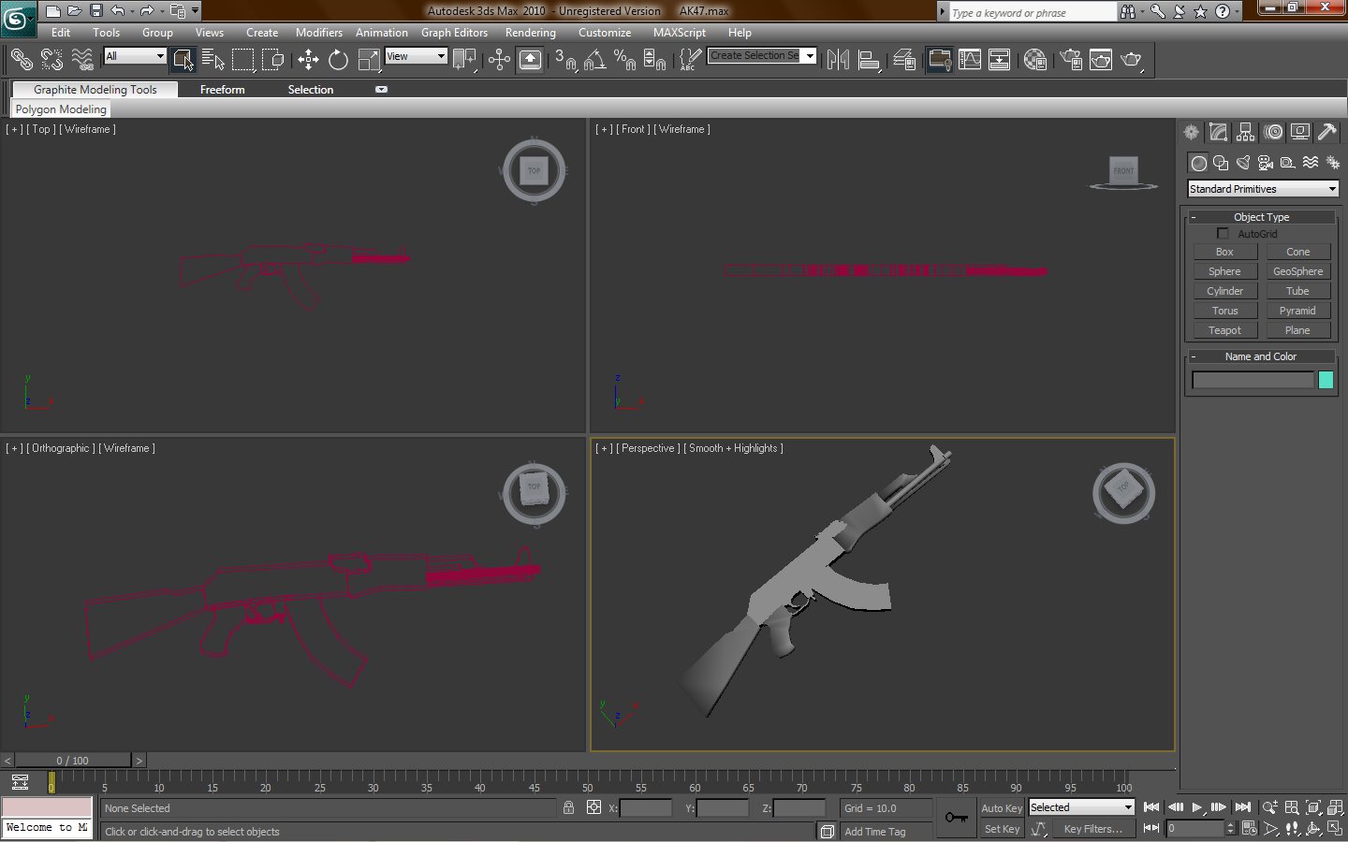Switch to the Freeform tab
Image resolution: width=1348 pixels, height=842 pixels.
pyautogui.click(x=223, y=90)
